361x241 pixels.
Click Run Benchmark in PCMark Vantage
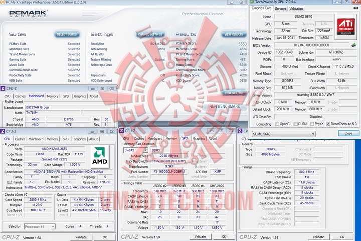pos(225,106)
